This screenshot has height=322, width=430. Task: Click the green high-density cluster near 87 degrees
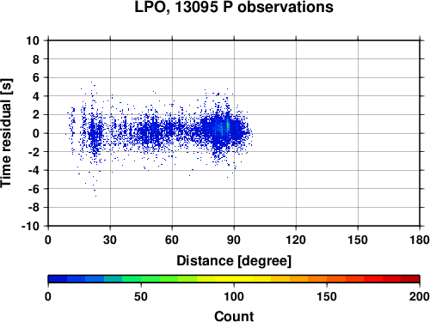pos(228,125)
